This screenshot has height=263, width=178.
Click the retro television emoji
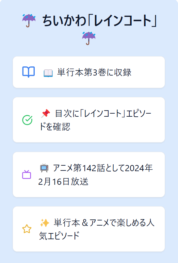[44, 168]
